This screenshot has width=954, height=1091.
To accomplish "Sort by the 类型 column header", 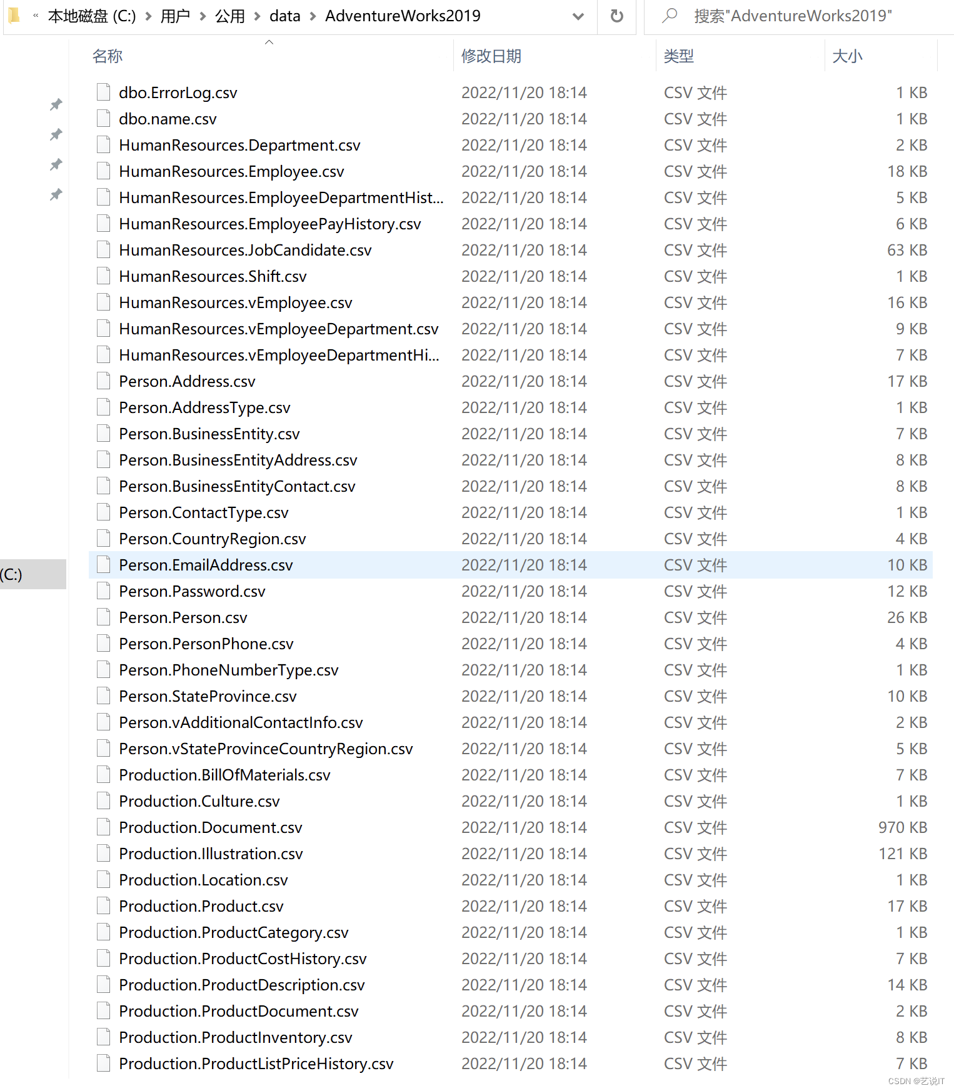I will [x=679, y=56].
